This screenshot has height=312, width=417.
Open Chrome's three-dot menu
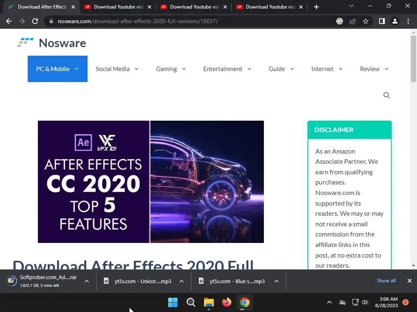408,21
